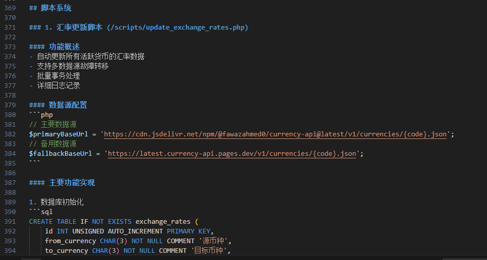Click the comment '// 主要数据源'

tap(53, 125)
